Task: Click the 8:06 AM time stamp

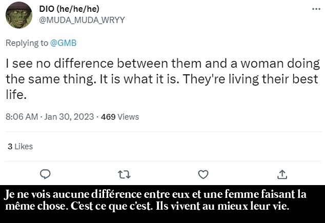Action: [x=22, y=117]
